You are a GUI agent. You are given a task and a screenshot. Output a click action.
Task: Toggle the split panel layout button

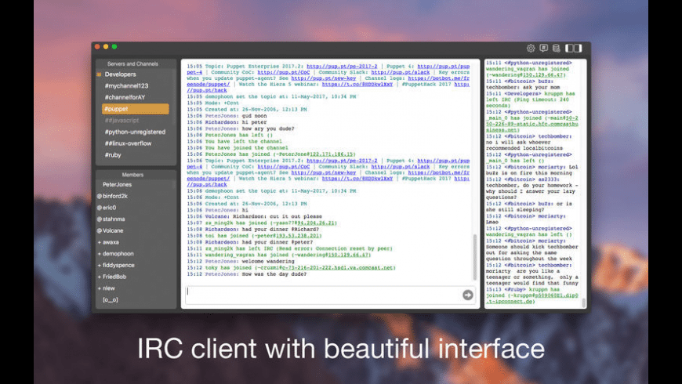coord(574,48)
